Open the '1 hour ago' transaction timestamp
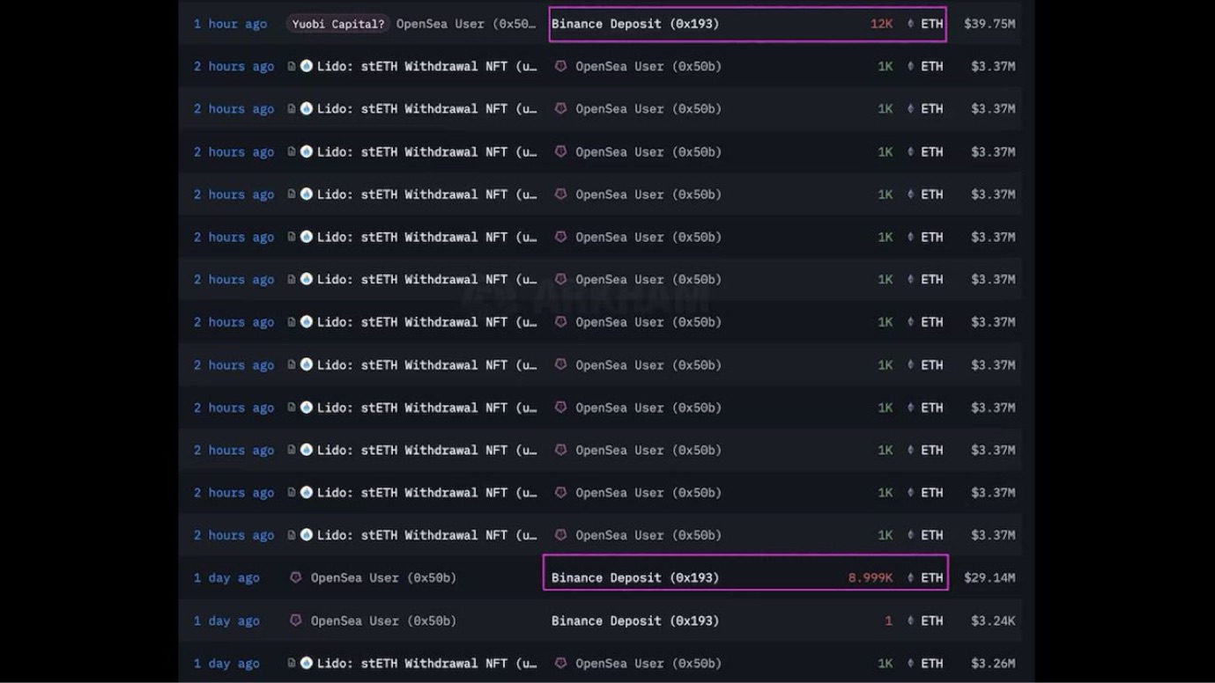Viewport: 1215px width, 683px height. click(230, 24)
